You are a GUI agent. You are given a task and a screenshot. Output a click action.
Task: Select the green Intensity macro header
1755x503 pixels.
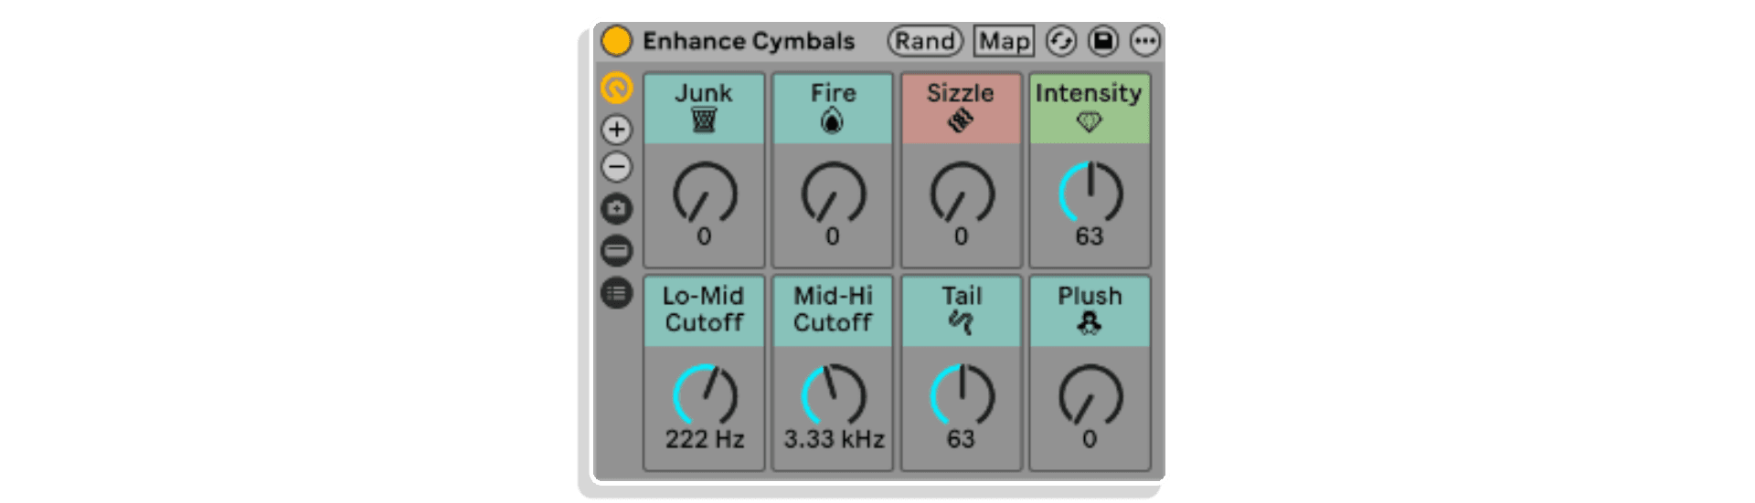pyautogui.click(x=1090, y=109)
